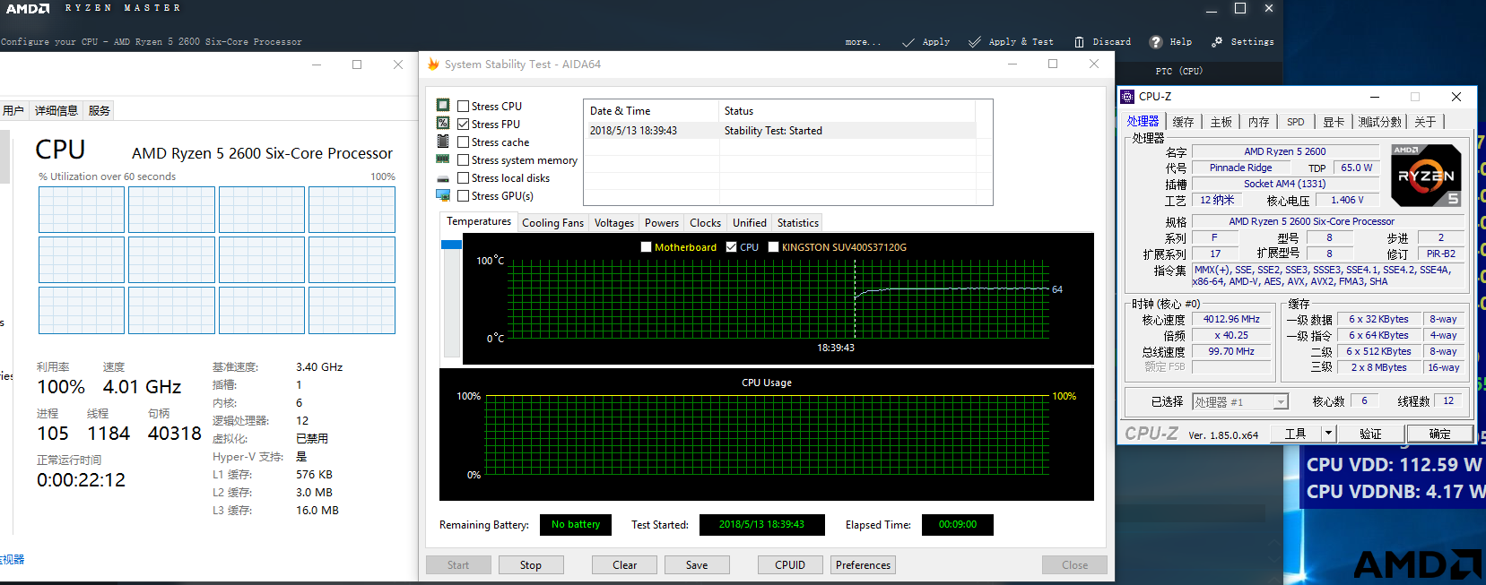Click the Stress FPU icon in AIDA64
The image size is (1486, 585).
443,124
